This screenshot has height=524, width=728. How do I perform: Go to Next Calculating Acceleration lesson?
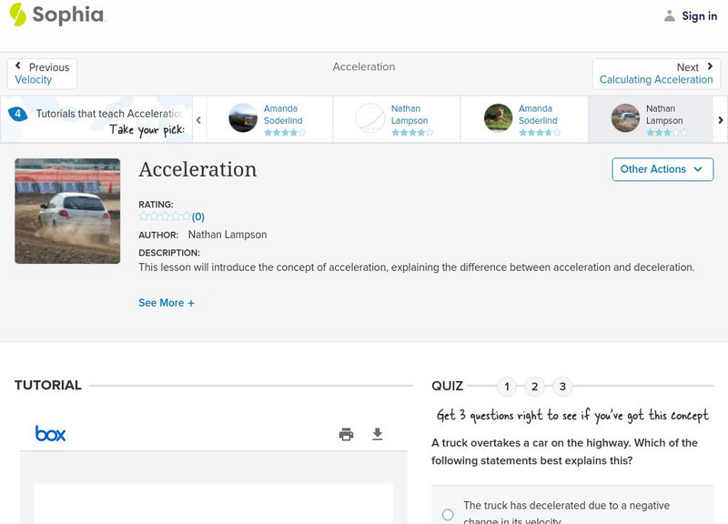point(656,74)
